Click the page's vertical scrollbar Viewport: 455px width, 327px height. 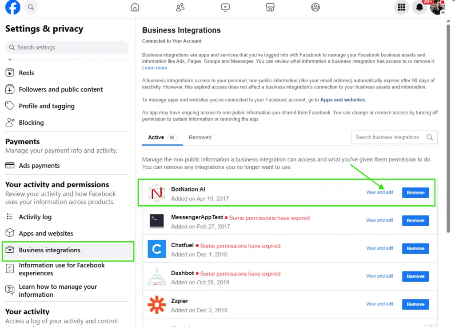[448, 129]
